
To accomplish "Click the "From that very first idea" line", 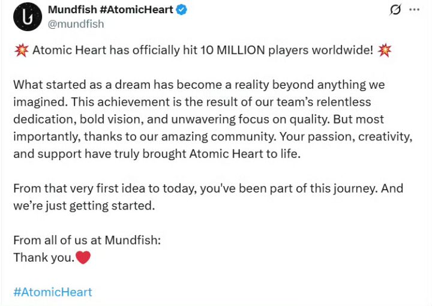I will [x=79, y=188].
